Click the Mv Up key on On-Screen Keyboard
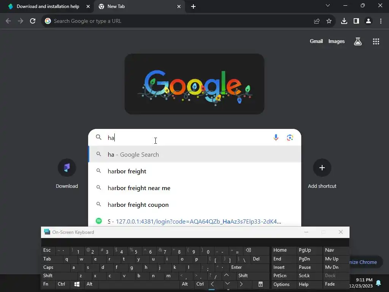The height and width of the screenshot is (292, 389). [336, 259]
